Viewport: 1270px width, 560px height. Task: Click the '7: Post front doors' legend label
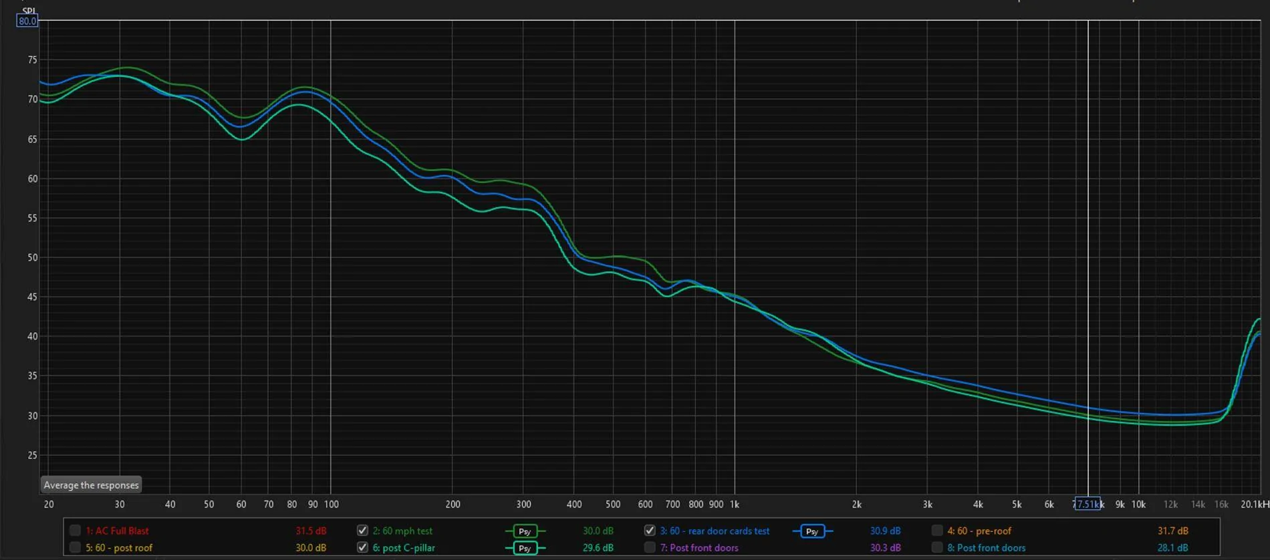coord(699,547)
